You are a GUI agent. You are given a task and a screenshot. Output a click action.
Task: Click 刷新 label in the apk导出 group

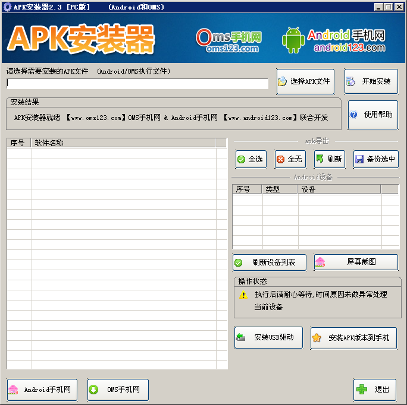(x=334, y=159)
